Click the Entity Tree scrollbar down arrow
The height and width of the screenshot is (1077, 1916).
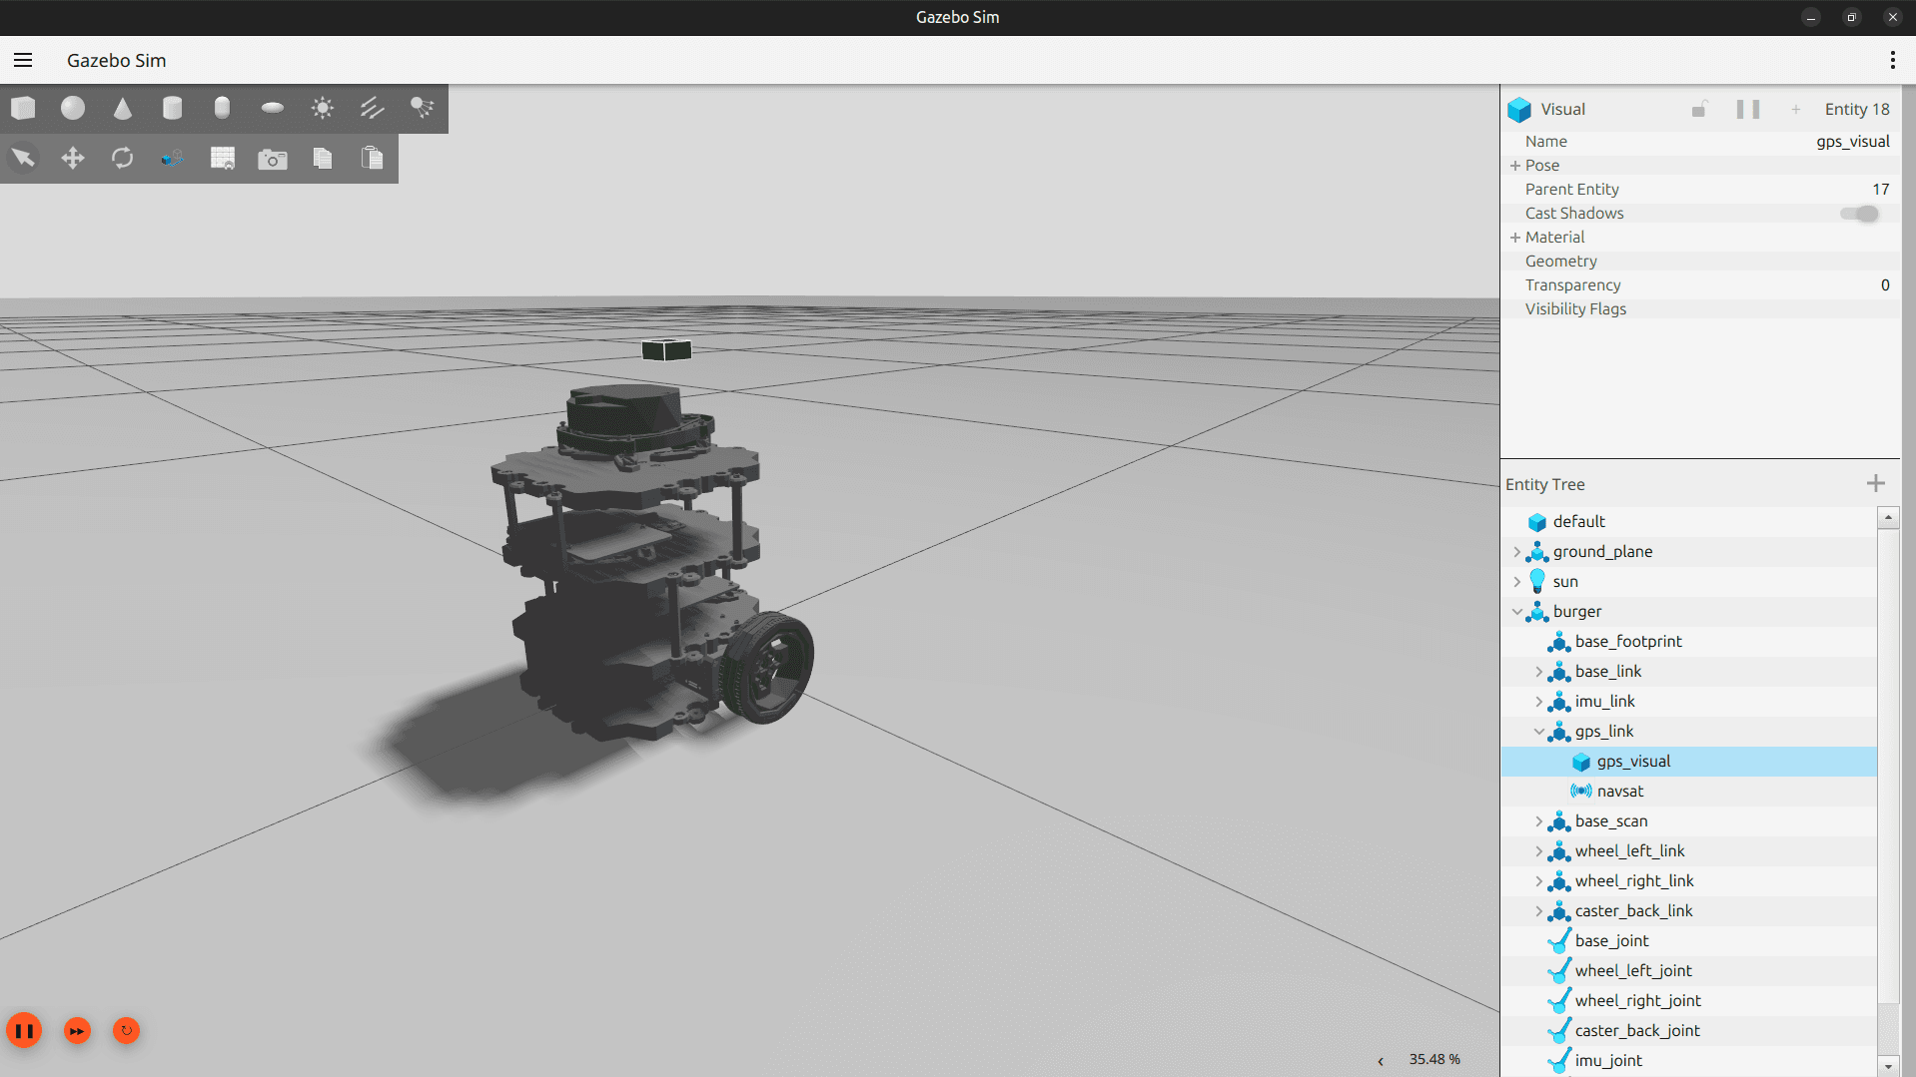(x=1888, y=1066)
